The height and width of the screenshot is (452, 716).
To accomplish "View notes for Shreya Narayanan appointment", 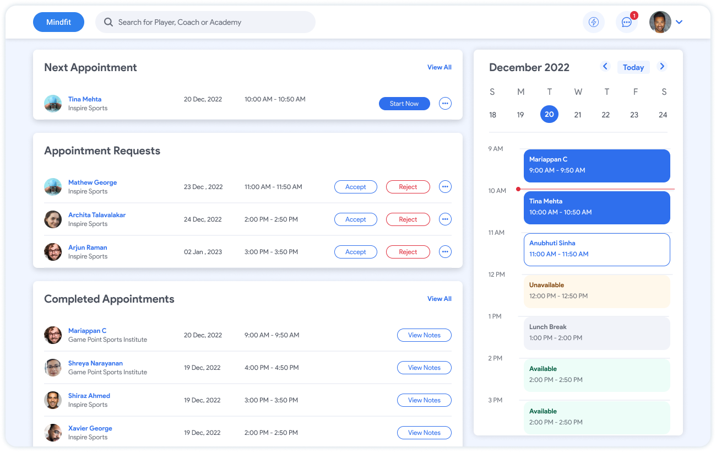I will 424,368.
